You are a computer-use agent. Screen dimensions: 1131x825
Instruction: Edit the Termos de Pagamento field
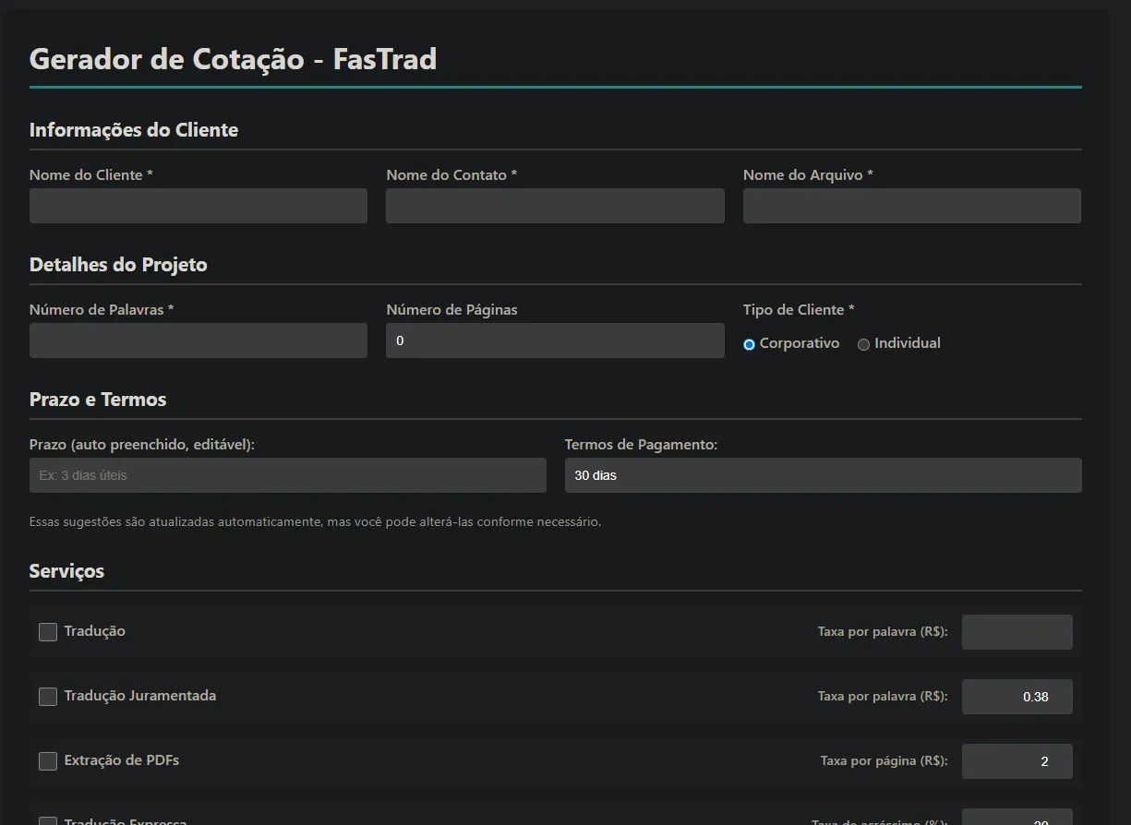pos(824,475)
